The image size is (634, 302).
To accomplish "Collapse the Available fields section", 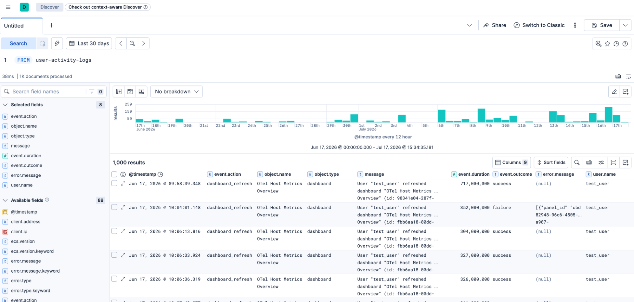I will [5, 200].
